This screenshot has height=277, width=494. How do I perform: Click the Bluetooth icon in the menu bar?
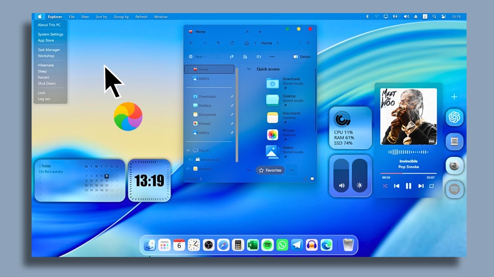pyautogui.click(x=367, y=17)
